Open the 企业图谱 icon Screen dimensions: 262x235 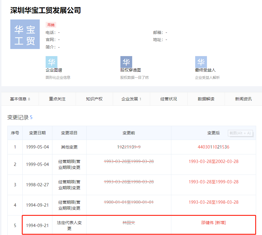[52, 62]
